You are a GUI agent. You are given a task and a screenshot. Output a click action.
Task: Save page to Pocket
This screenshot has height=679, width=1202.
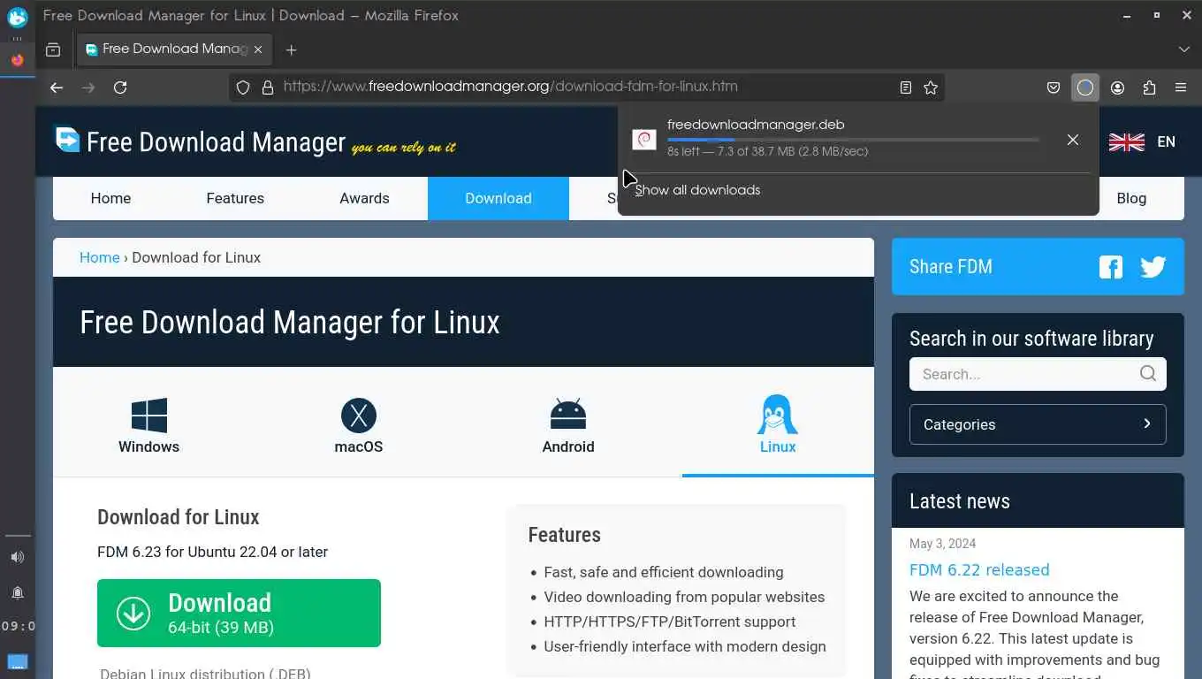(x=1054, y=88)
